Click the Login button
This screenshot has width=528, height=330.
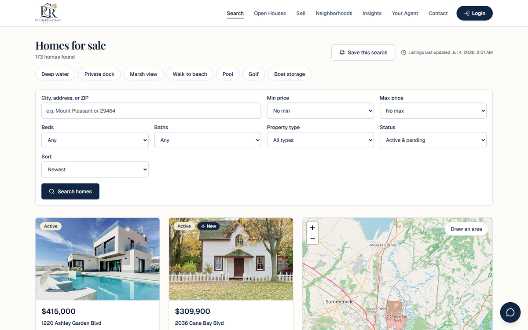pos(474,13)
